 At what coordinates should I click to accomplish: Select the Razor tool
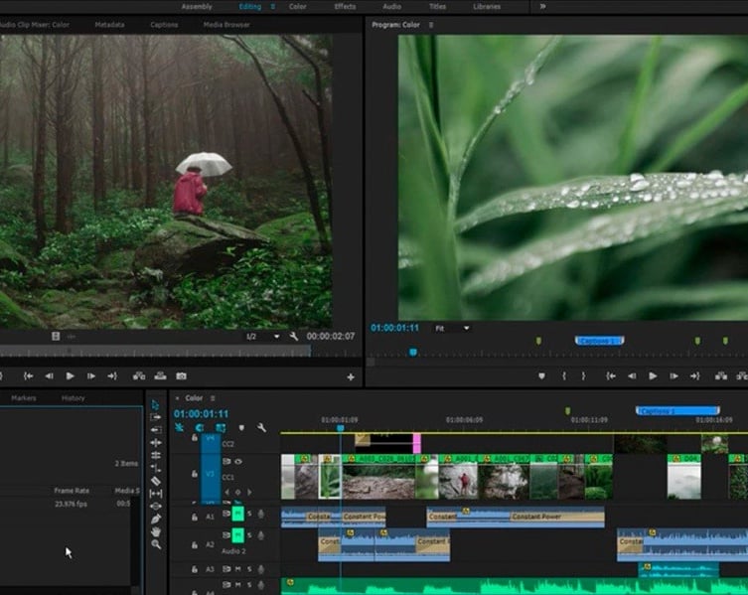point(156,481)
